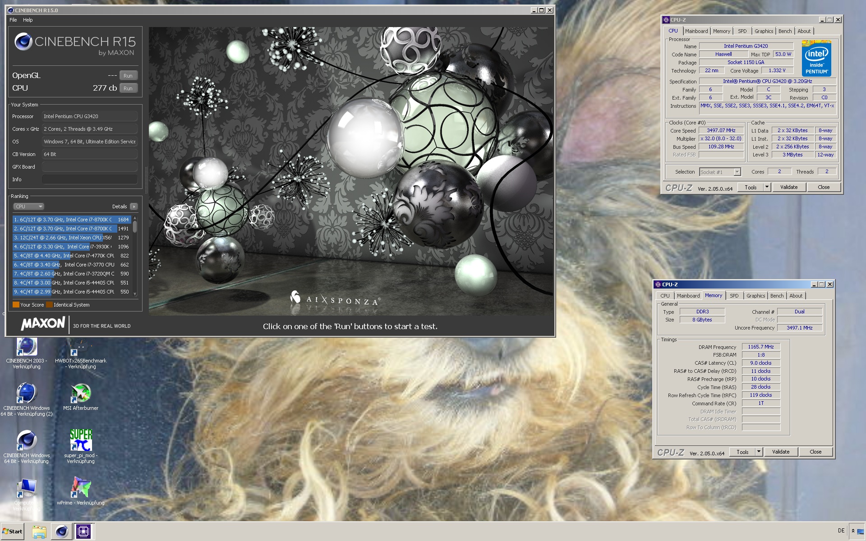Select ranking row 1 i7-8700K 1684

72,220
